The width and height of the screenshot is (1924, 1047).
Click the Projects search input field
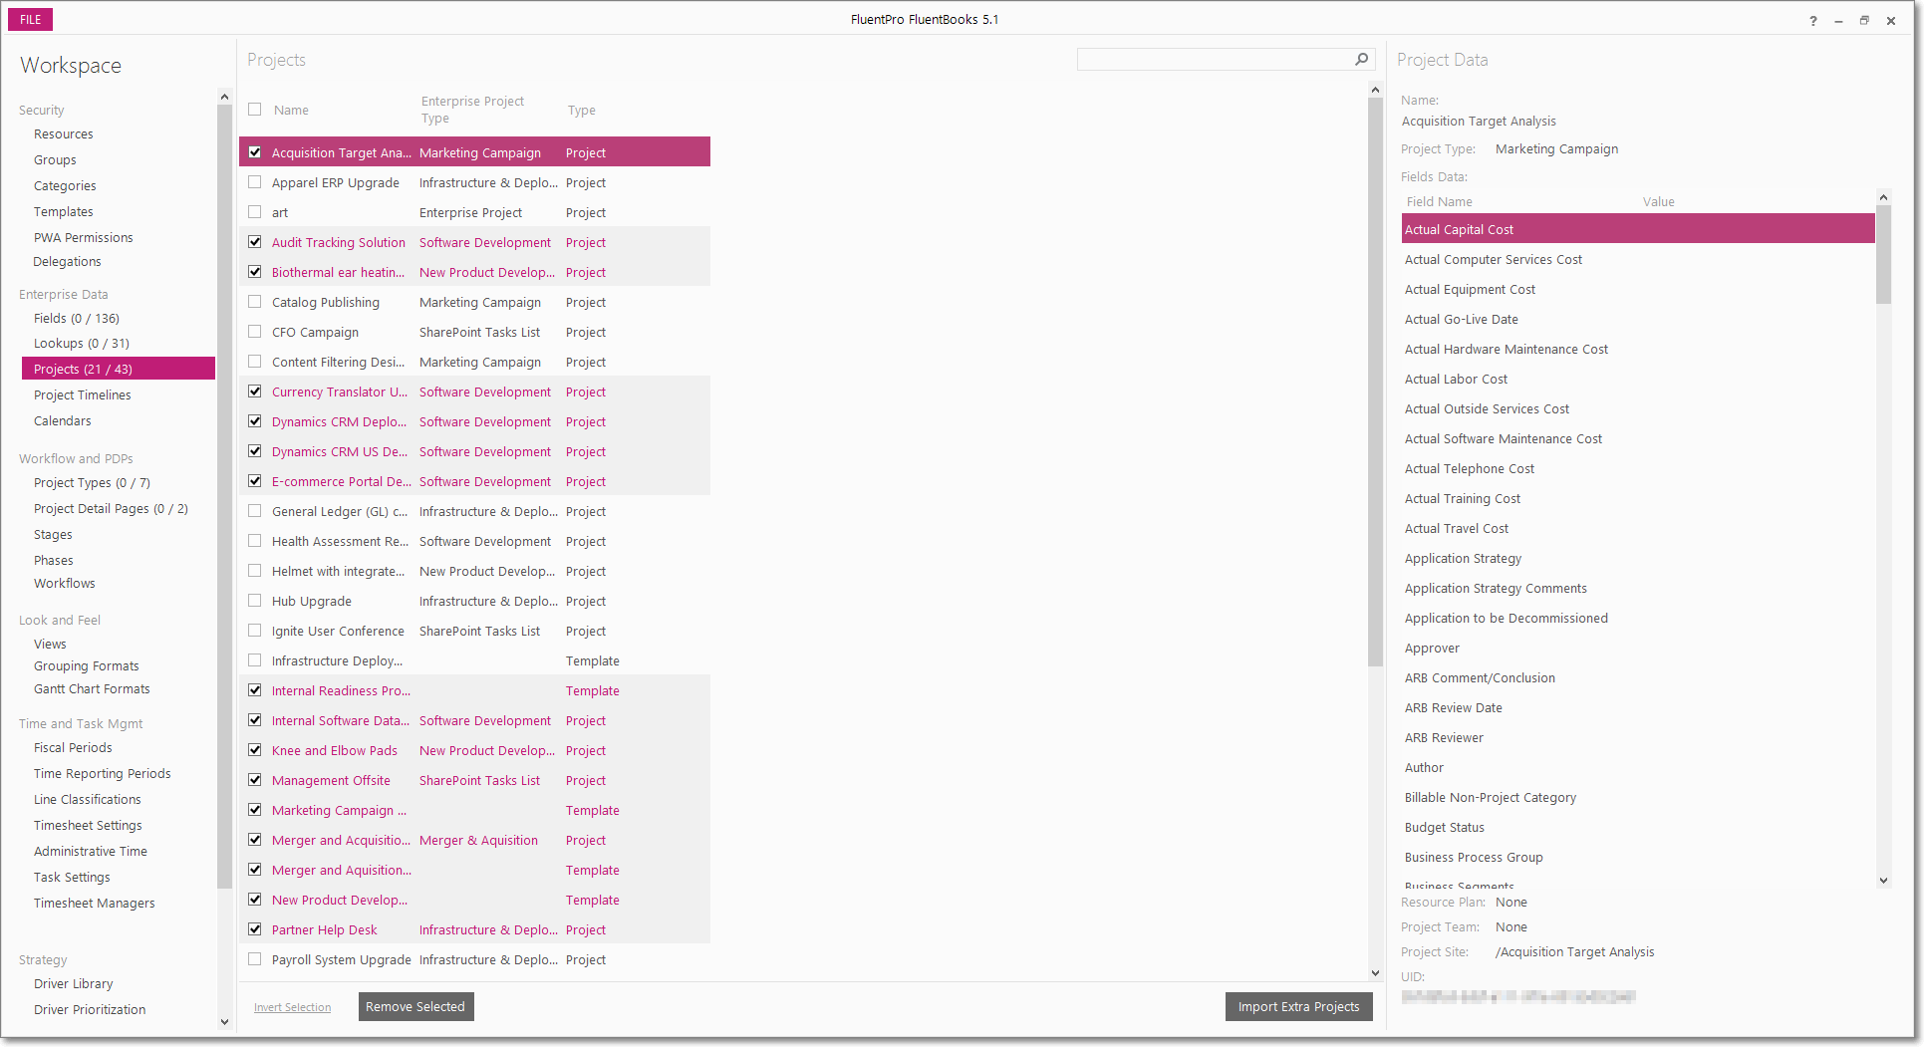1216,60
